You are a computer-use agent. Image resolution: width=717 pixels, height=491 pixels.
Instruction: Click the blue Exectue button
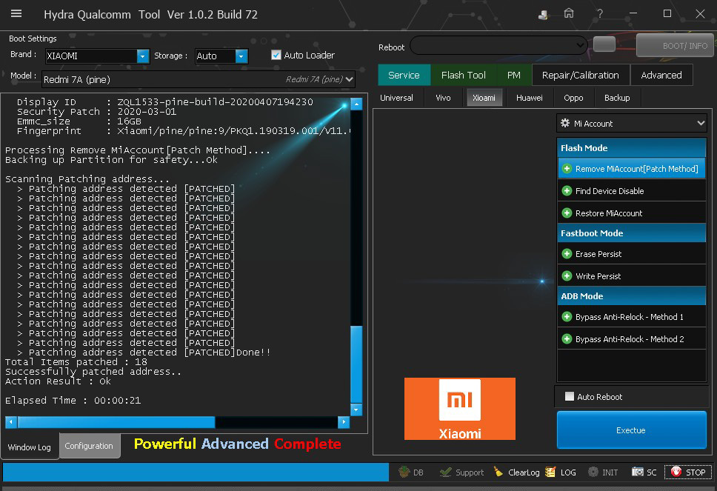point(631,430)
